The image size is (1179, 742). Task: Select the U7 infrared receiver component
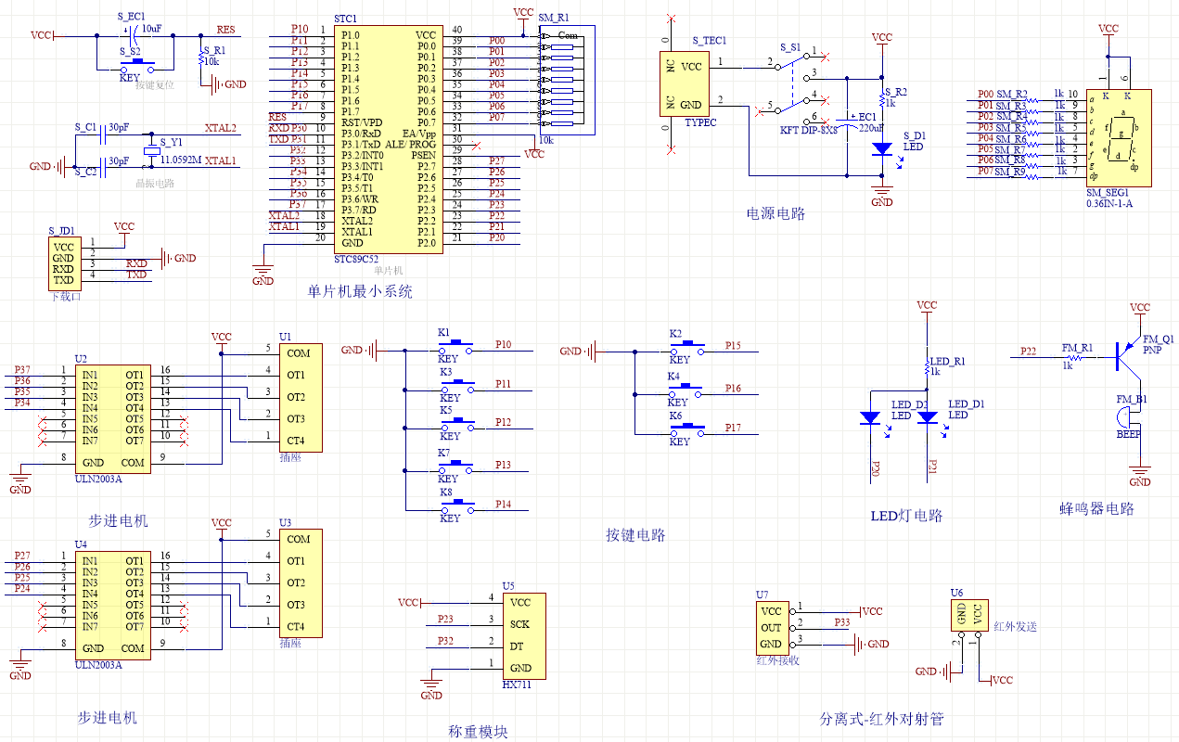[774, 628]
